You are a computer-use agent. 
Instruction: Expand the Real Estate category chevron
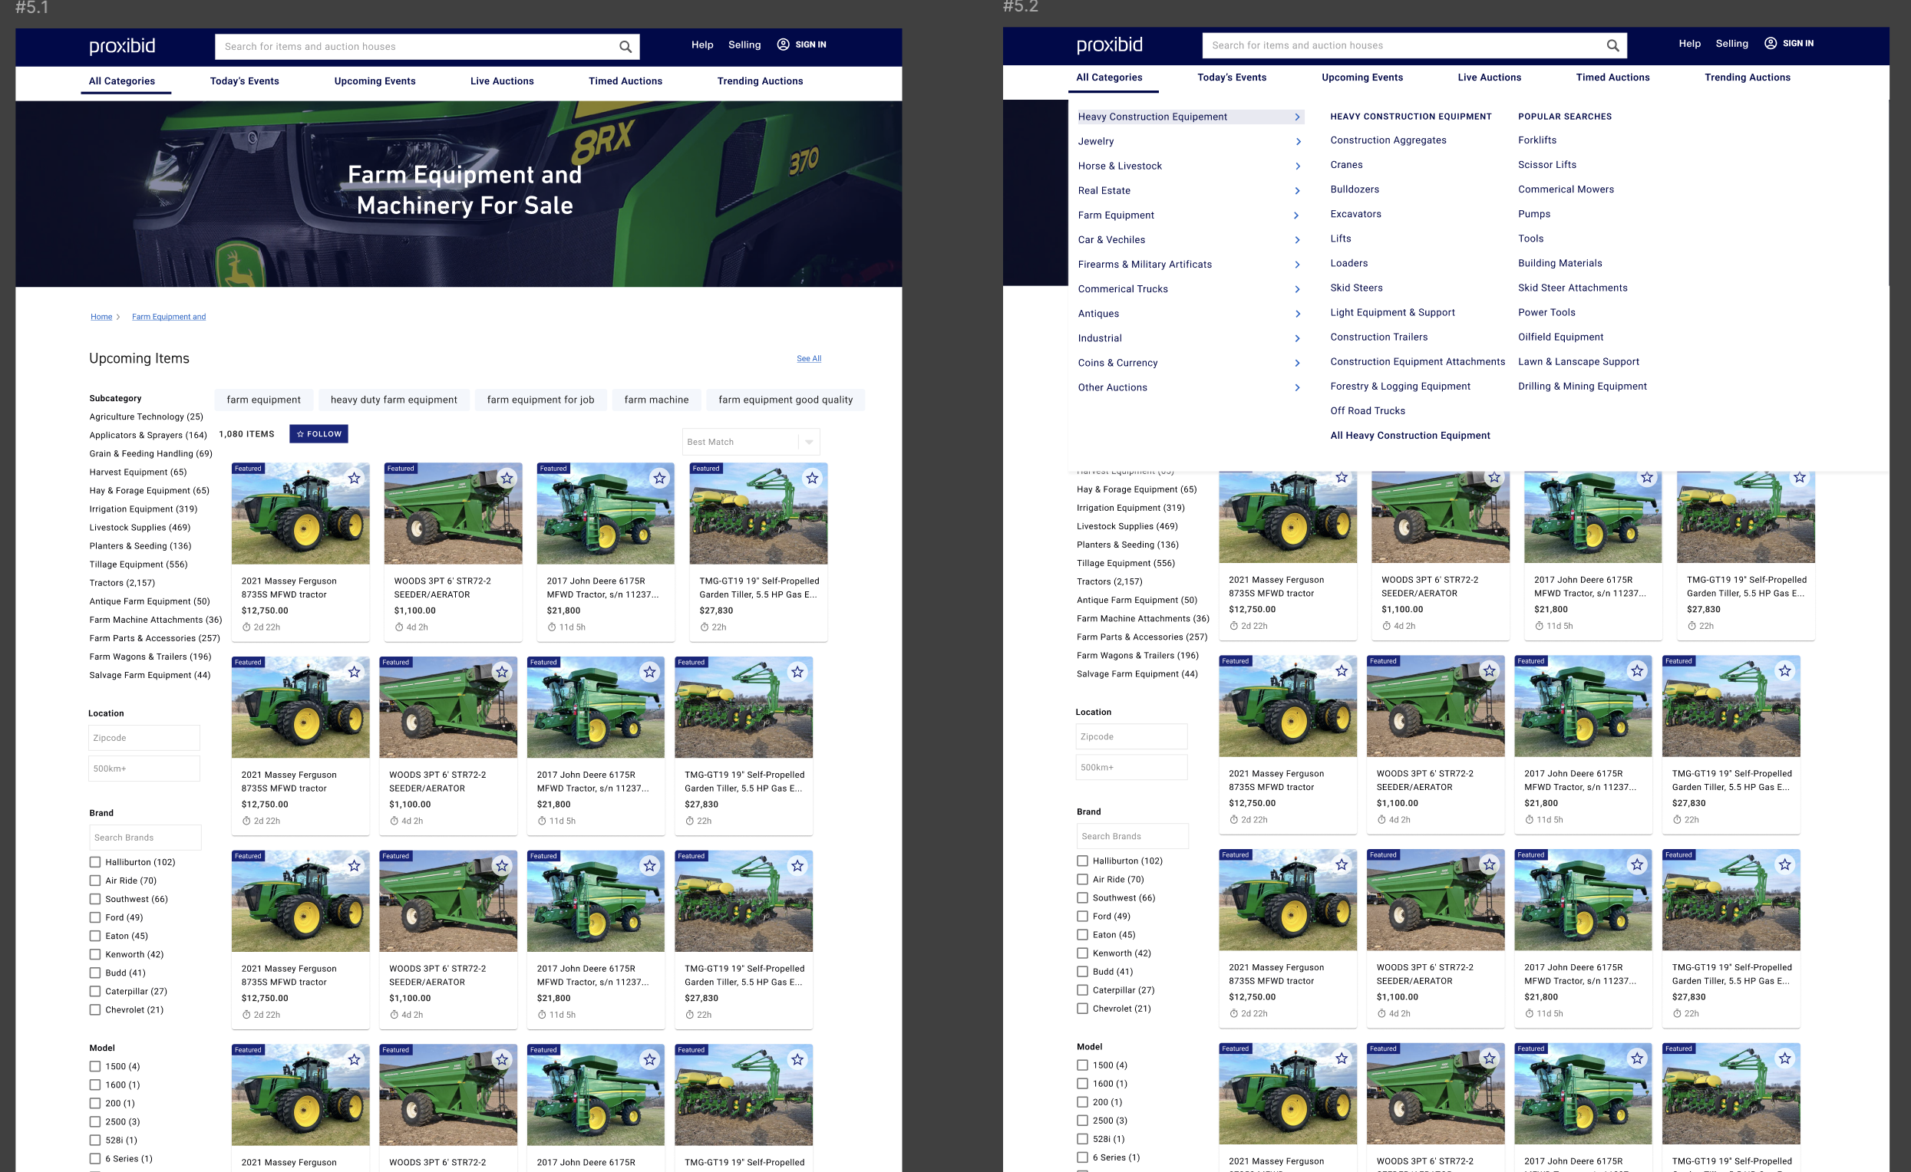1298,191
